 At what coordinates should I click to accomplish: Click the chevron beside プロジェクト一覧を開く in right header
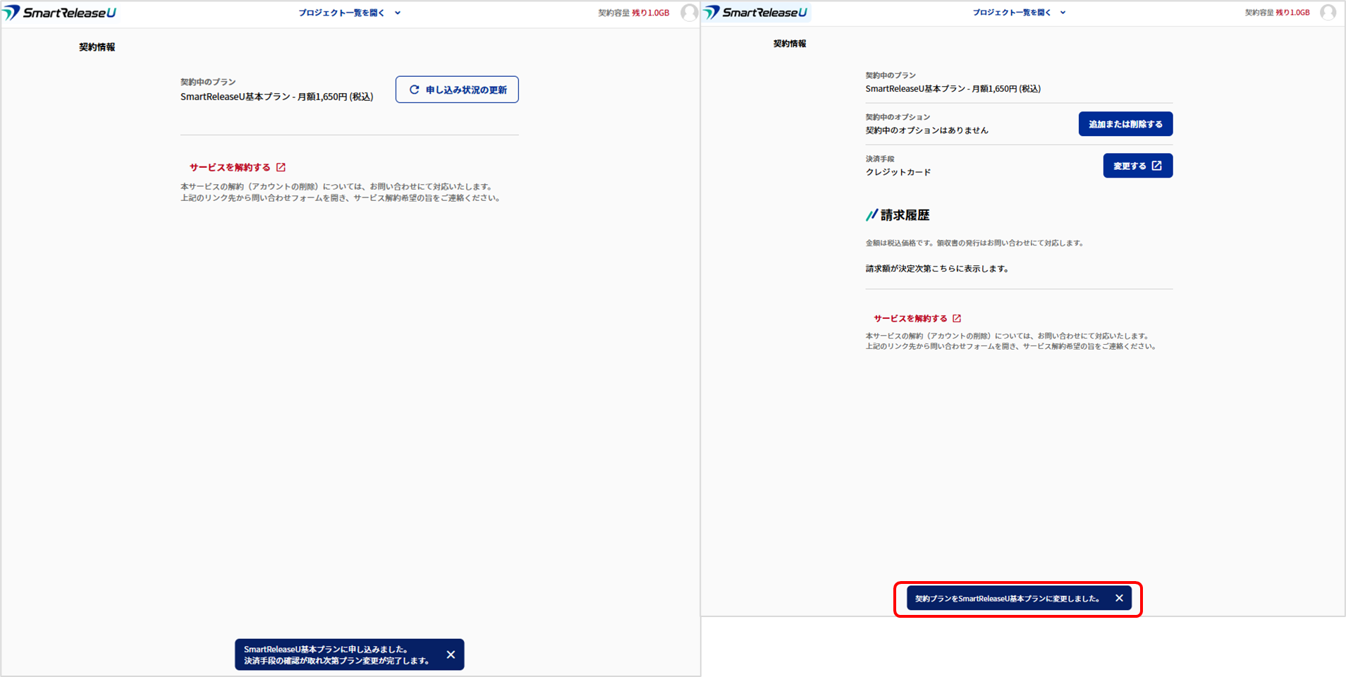1063,13
